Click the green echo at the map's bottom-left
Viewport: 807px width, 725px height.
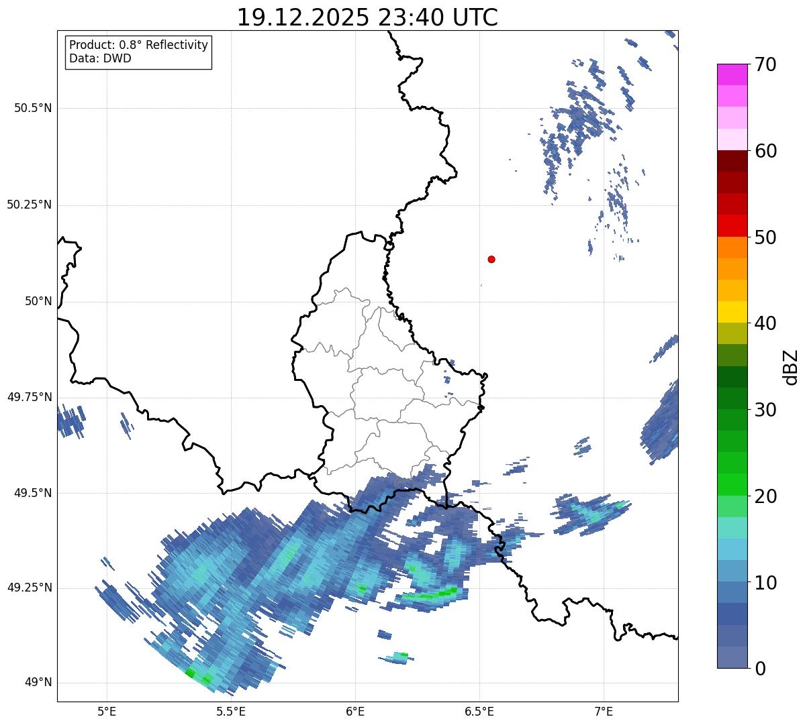click(197, 676)
